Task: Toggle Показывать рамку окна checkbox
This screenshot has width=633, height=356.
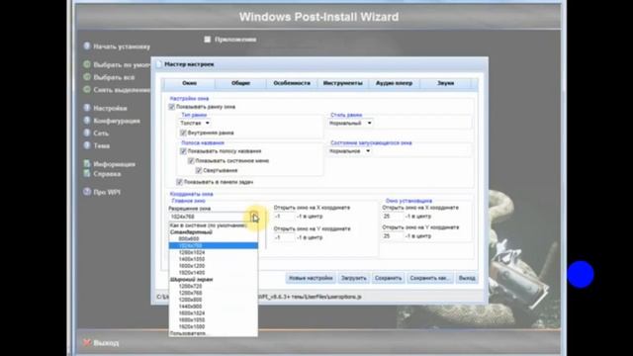Action: point(171,107)
